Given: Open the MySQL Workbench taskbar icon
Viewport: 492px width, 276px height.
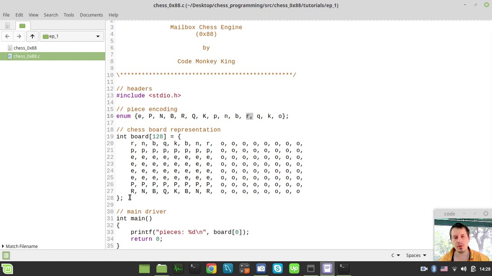Looking at the screenshot, I should point(228,269).
